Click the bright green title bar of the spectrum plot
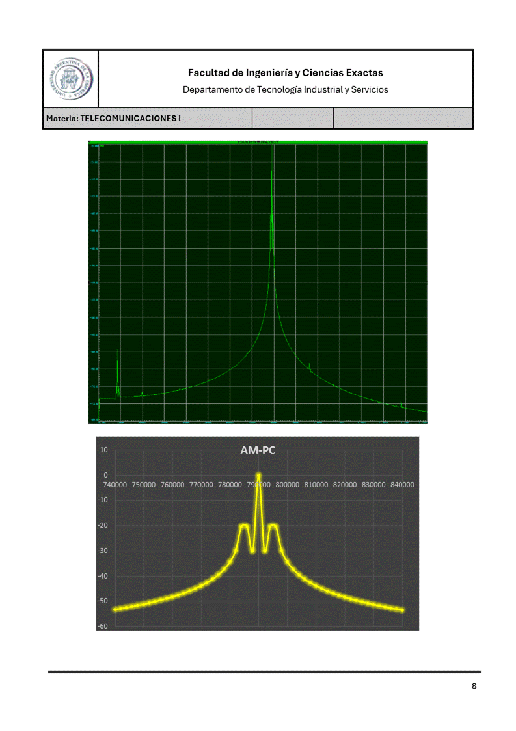Viewport: 516px width, 731px height. tap(258, 142)
